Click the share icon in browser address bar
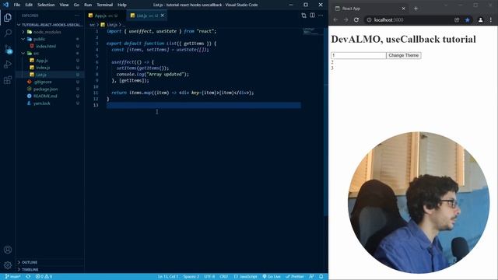This screenshot has width=498, height=280. tap(457, 19)
